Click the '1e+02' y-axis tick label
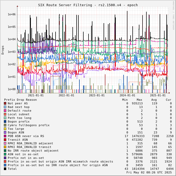The width and height of the screenshot is (176, 176). 12,64
